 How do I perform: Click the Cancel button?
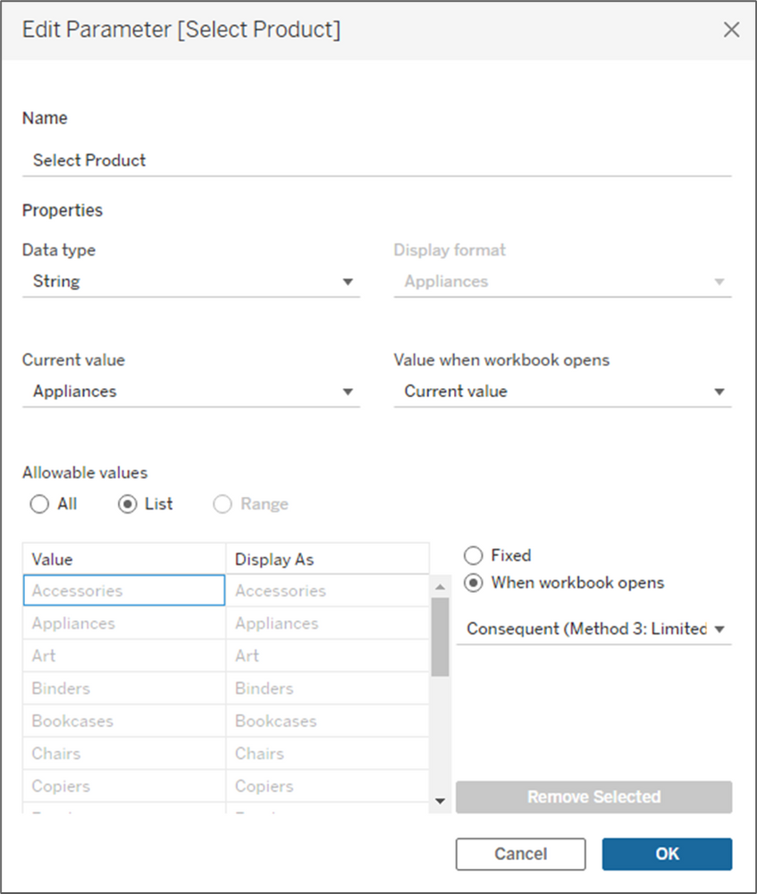520,854
